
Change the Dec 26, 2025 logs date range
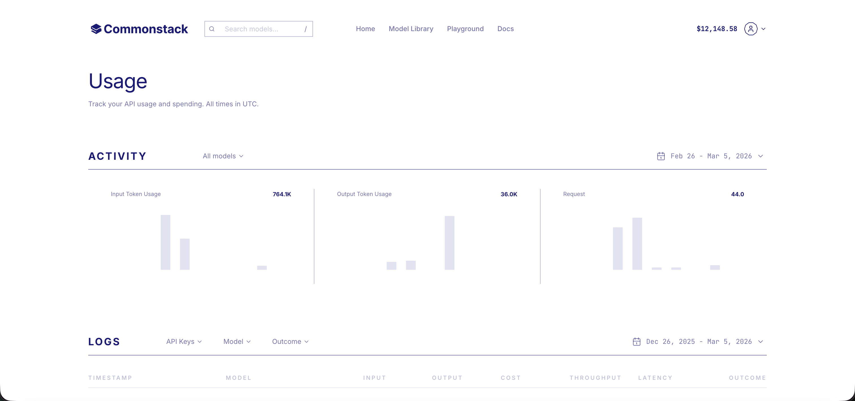(x=699, y=342)
